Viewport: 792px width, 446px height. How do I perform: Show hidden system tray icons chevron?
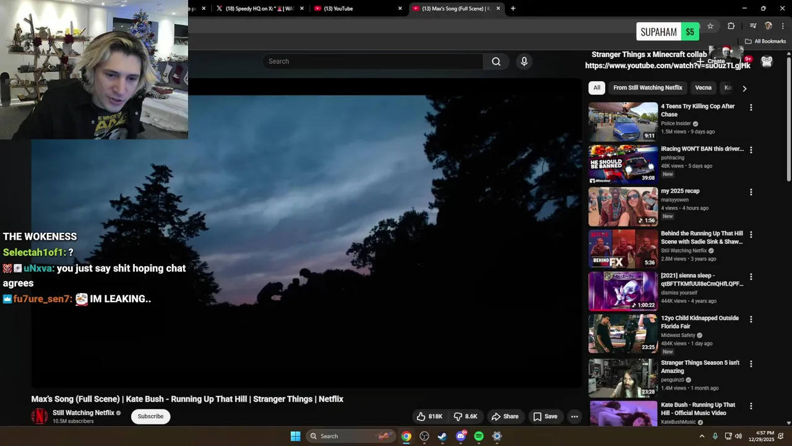point(702,436)
